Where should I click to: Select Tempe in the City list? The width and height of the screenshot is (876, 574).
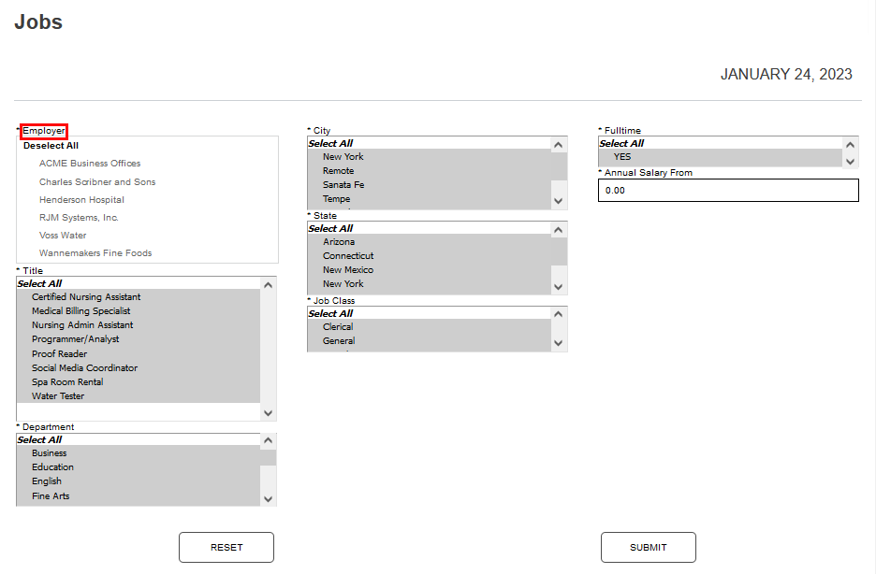[x=336, y=198]
